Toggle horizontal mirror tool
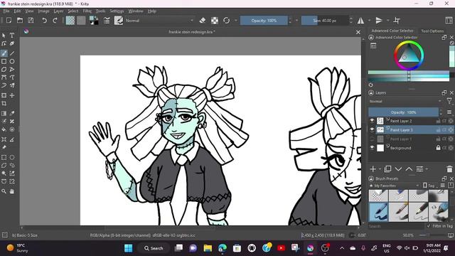The image size is (455, 256). click(360, 21)
